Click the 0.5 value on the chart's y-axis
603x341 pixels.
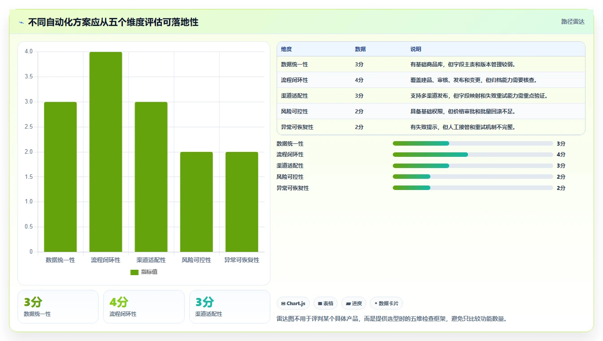(29, 227)
